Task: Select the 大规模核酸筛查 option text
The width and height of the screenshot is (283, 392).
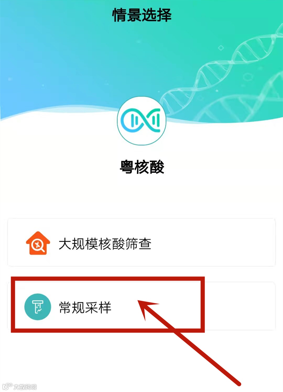Action: [x=105, y=243]
